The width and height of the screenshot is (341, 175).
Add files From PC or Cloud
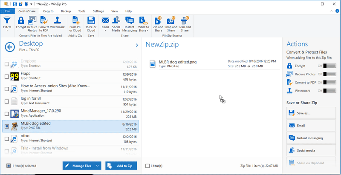pos(75,24)
